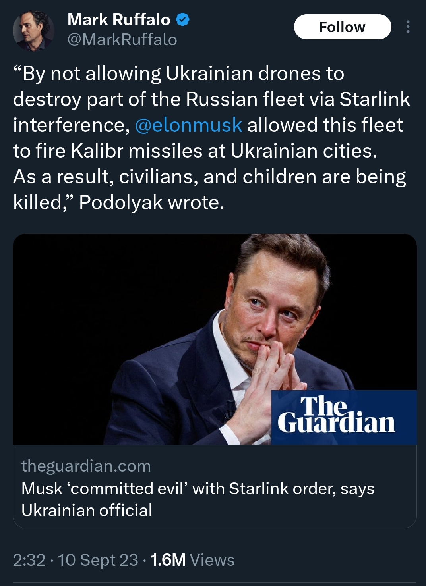Open Mark Ruffalo's profile avatar

33,31
